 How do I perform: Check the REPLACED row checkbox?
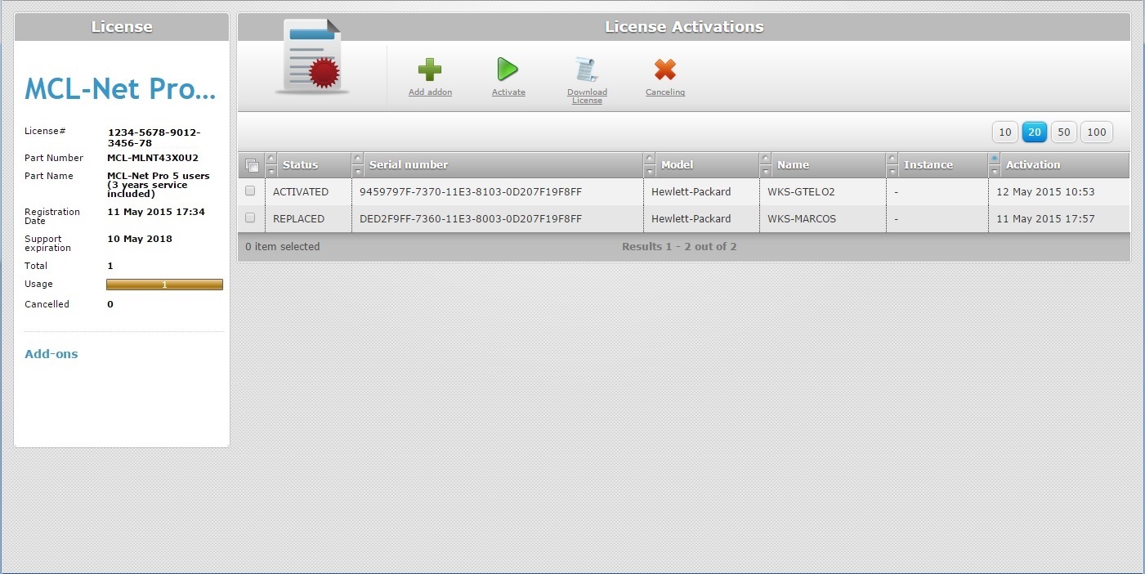tap(251, 218)
